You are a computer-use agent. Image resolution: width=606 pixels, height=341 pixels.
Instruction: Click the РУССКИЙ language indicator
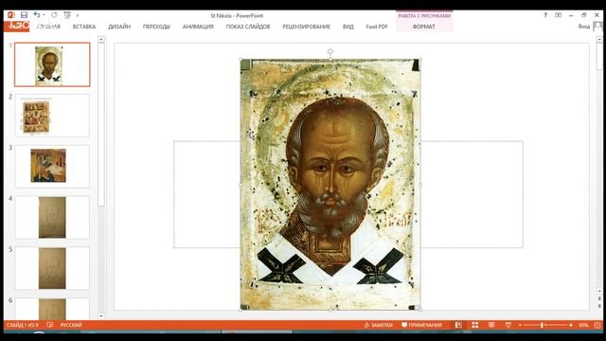click(x=71, y=325)
